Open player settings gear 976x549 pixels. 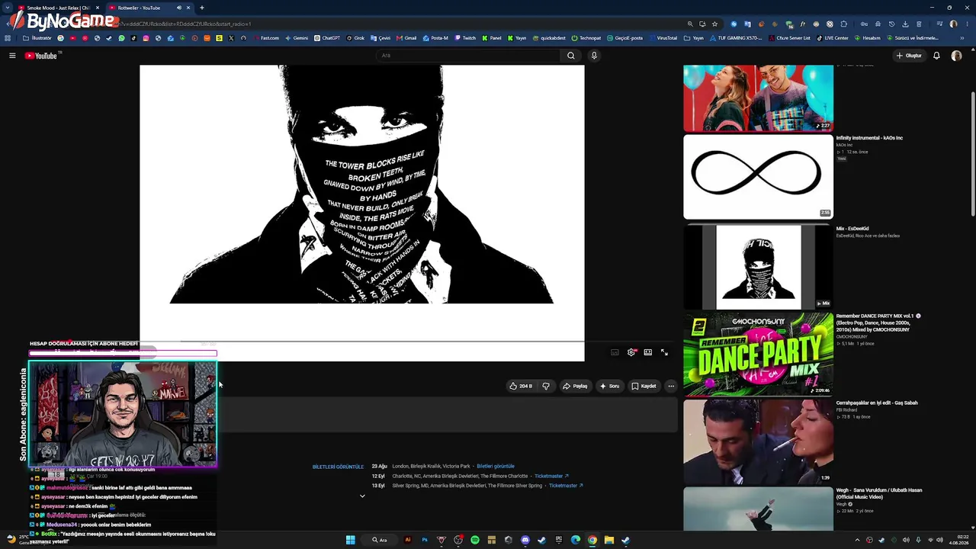pyautogui.click(x=631, y=352)
